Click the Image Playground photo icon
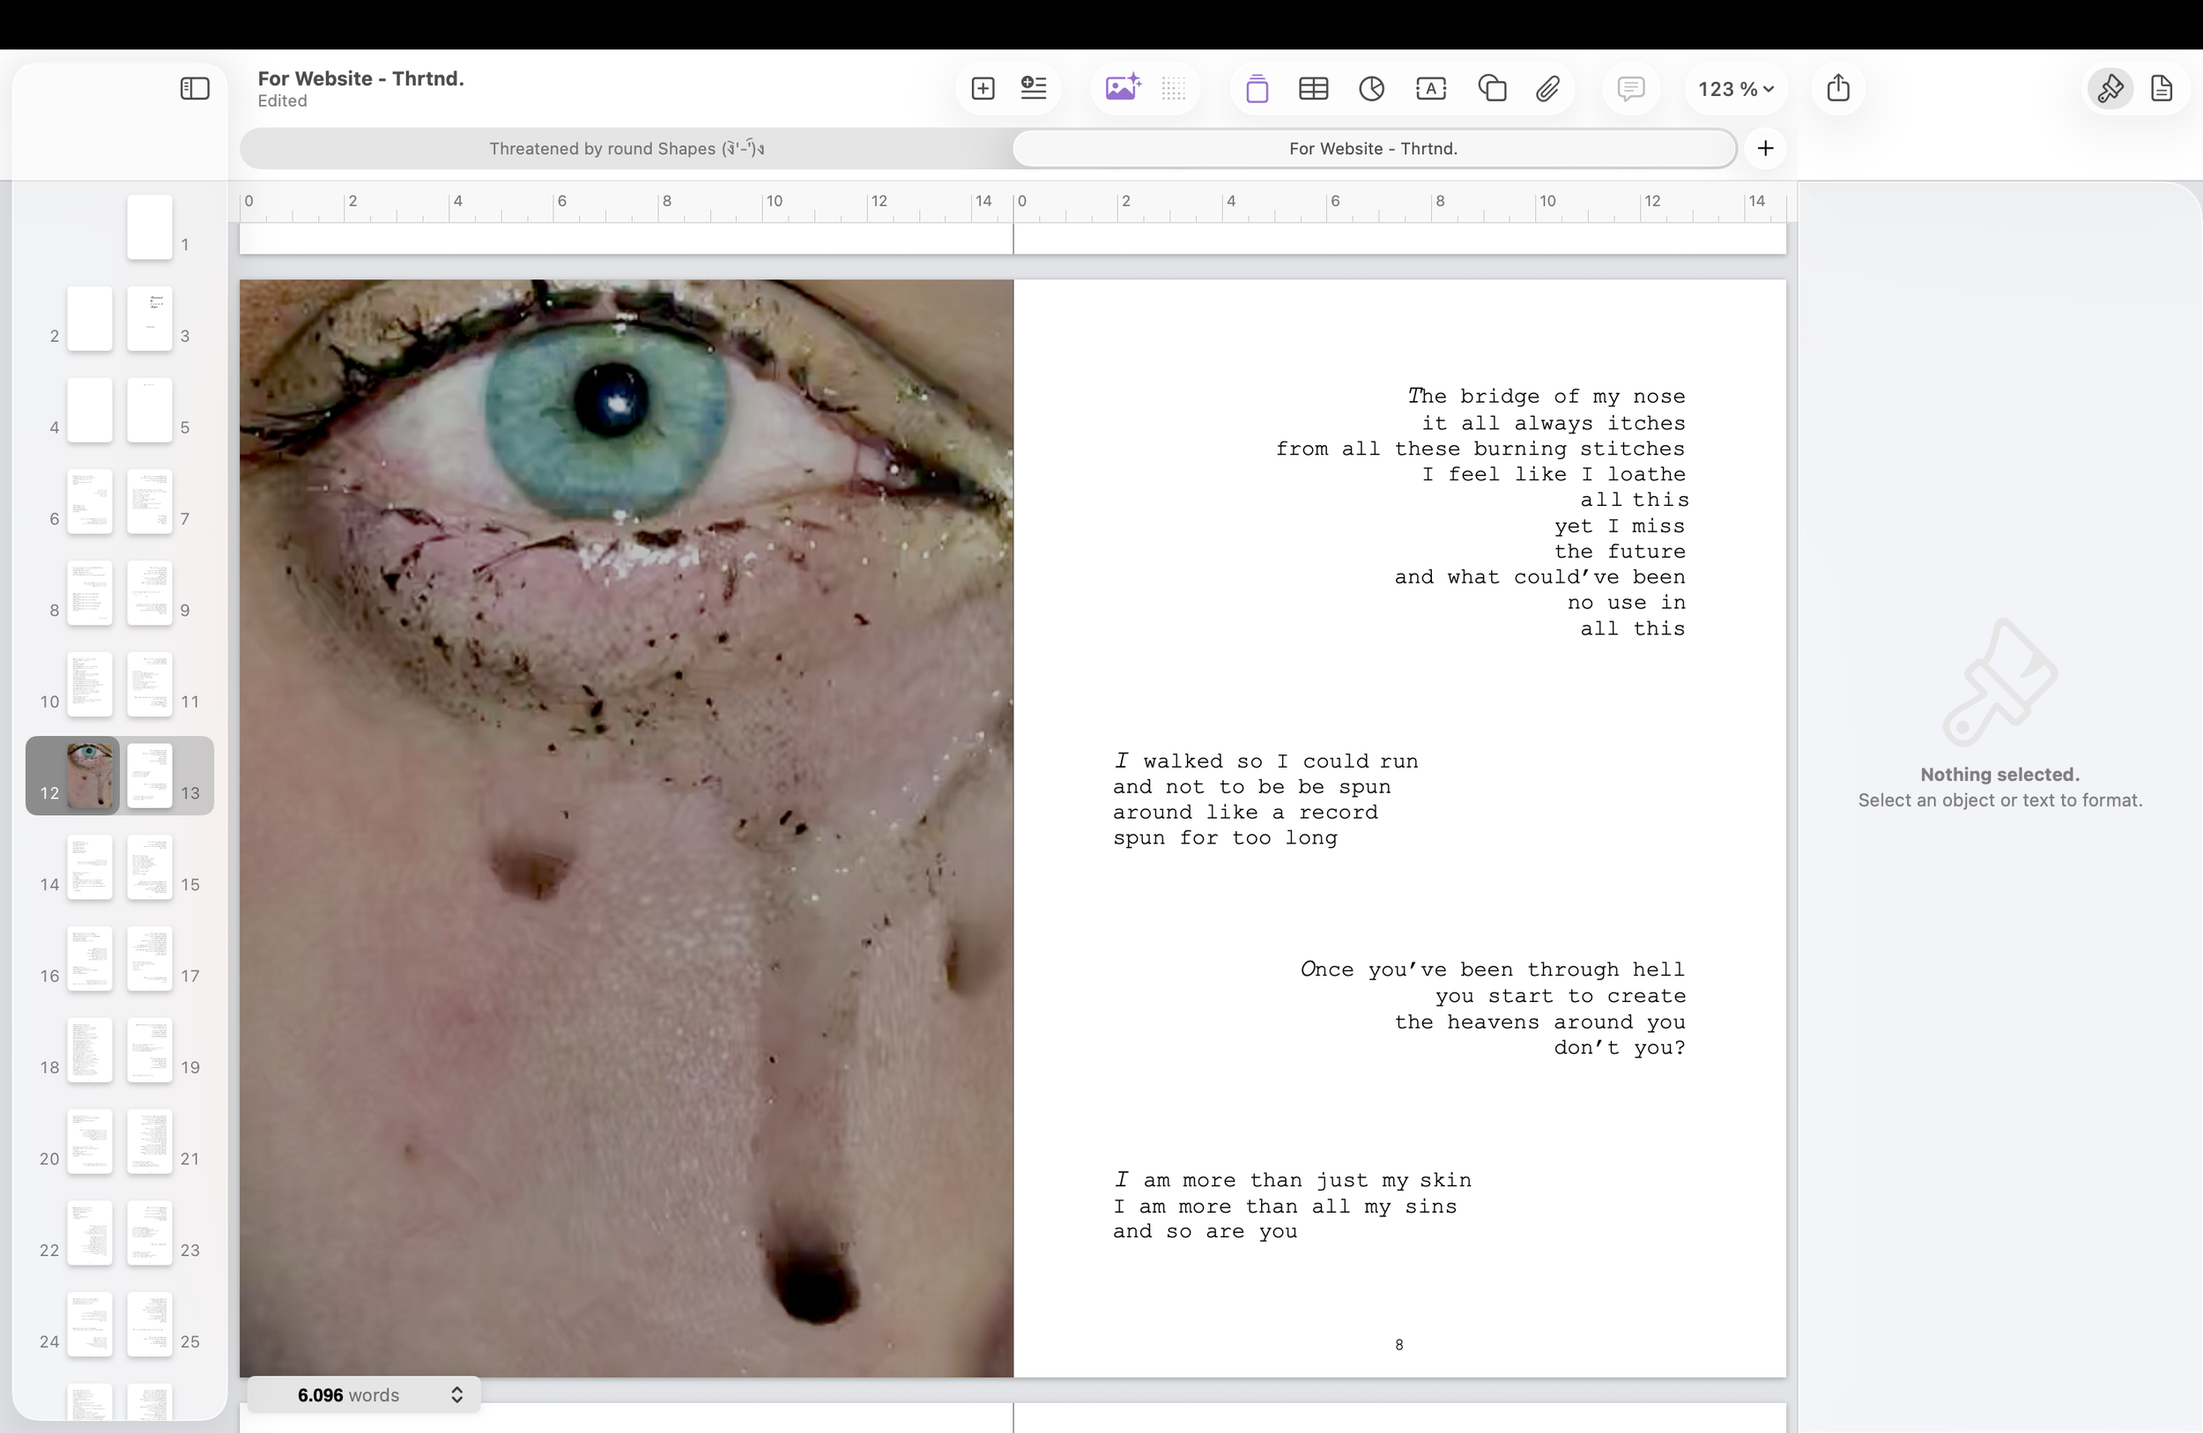Image resolution: width=2203 pixels, height=1433 pixels. click(1123, 89)
